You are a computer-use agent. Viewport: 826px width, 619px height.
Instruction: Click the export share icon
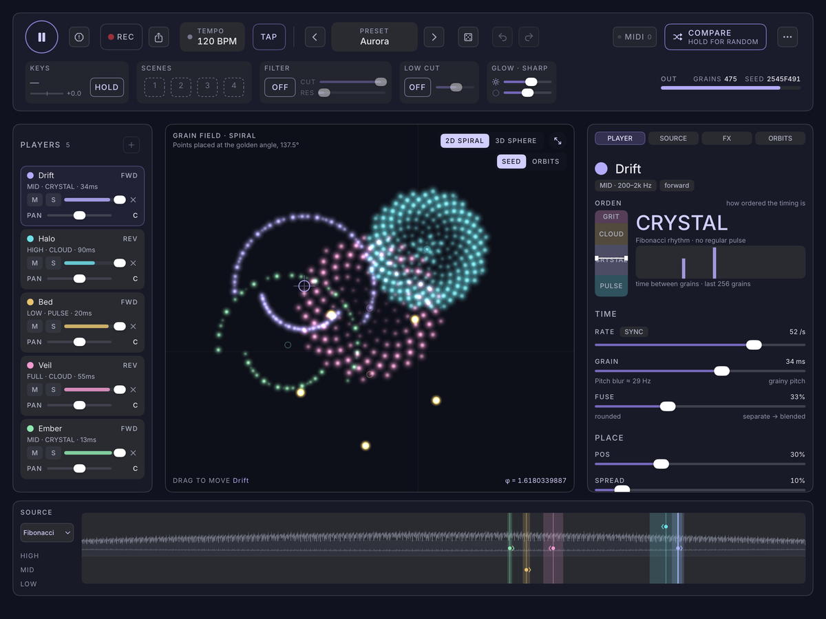[159, 37]
